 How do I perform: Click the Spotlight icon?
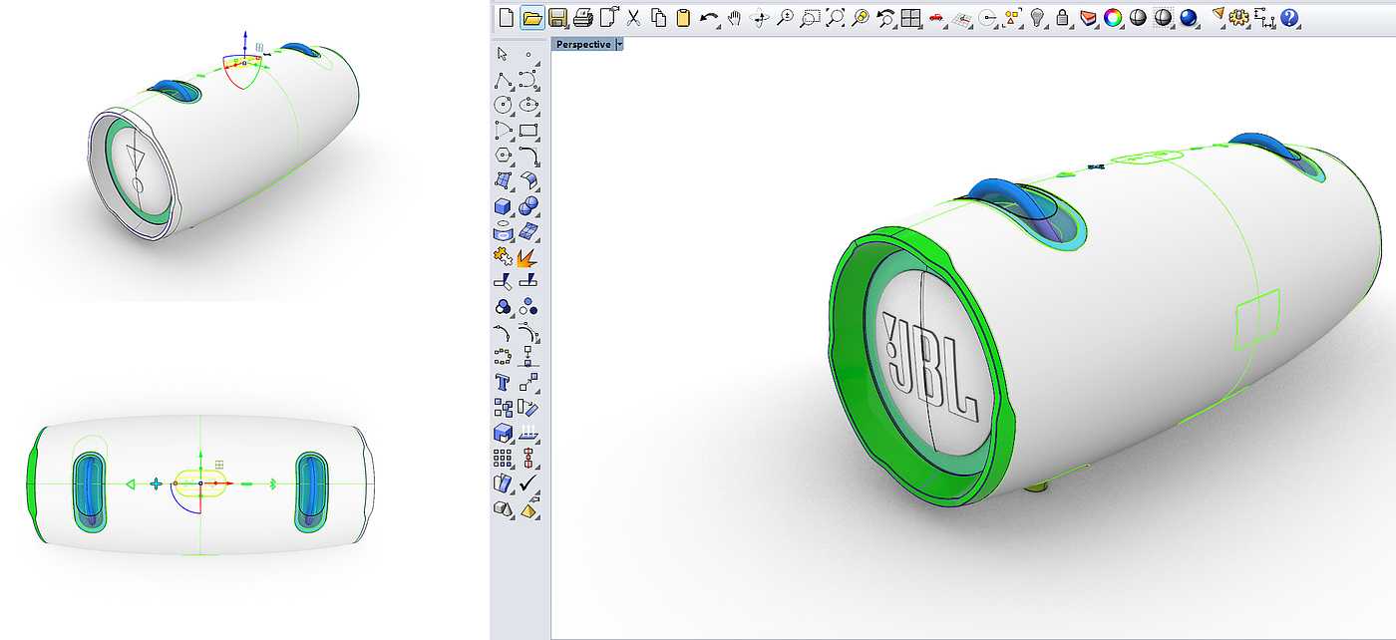[1218, 17]
